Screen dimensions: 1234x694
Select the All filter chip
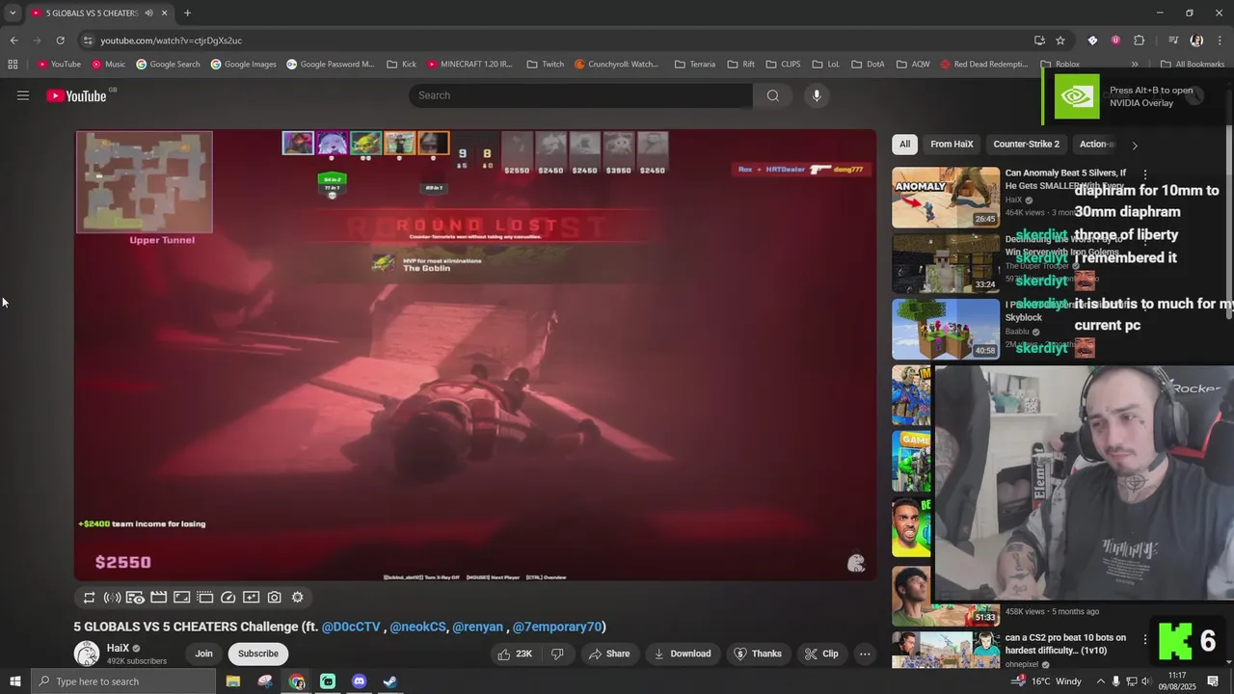point(904,145)
